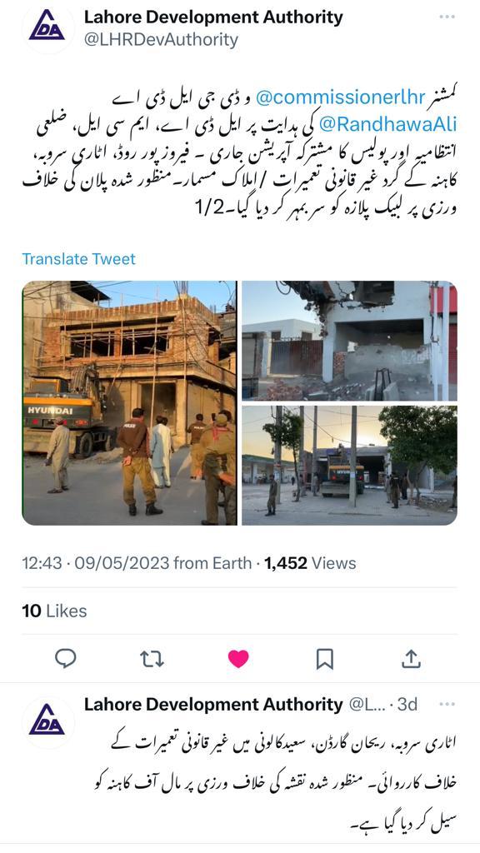
Task: Open the share upload icon
Action: point(412,658)
